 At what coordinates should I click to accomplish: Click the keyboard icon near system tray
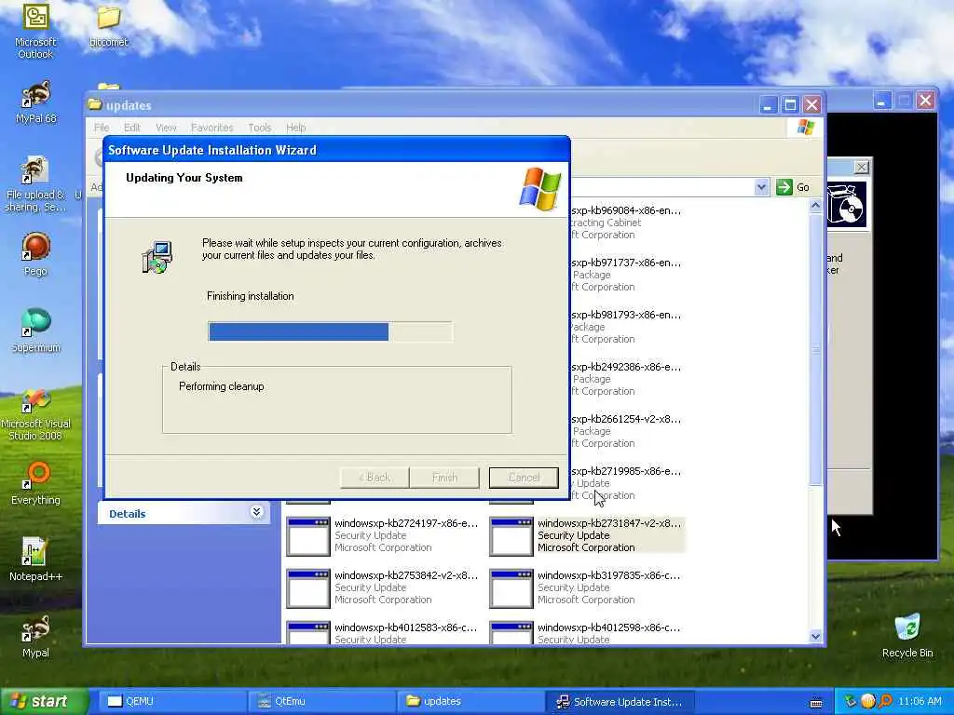[816, 702]
